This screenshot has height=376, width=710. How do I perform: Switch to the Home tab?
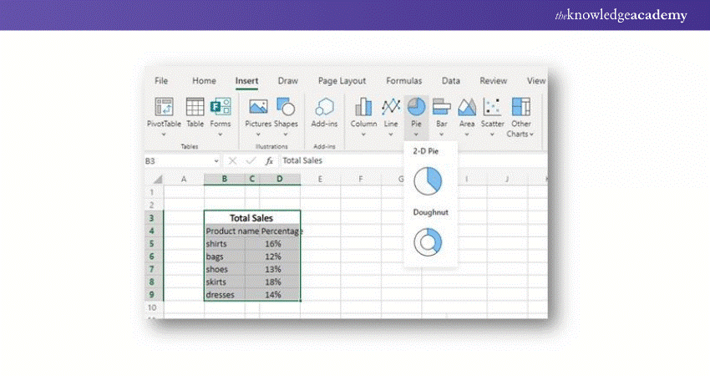tap(204, 81)
